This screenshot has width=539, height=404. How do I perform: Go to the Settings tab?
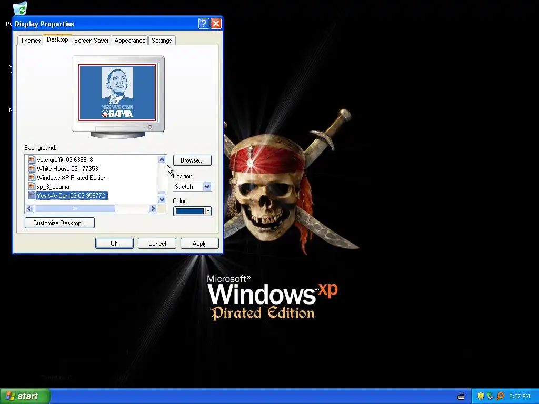tap(162, 40)
